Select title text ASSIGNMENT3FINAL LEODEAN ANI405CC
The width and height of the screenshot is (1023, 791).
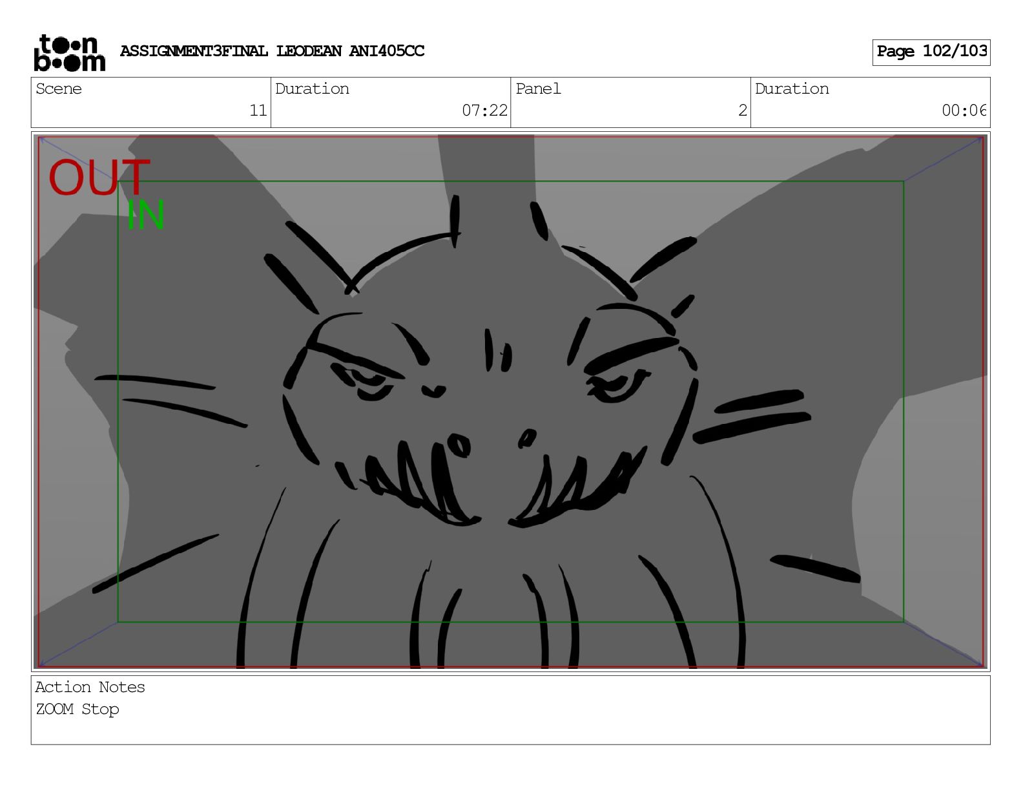[x=272, y=51]
